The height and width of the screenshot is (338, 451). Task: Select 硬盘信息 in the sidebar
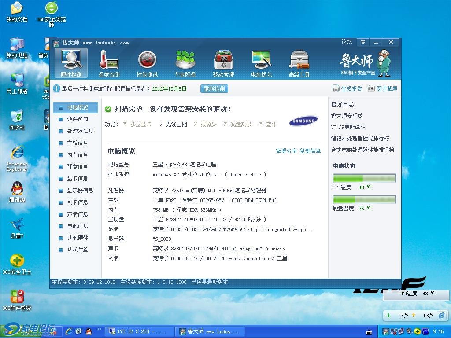pyautogui.click(x=77, y=167)
